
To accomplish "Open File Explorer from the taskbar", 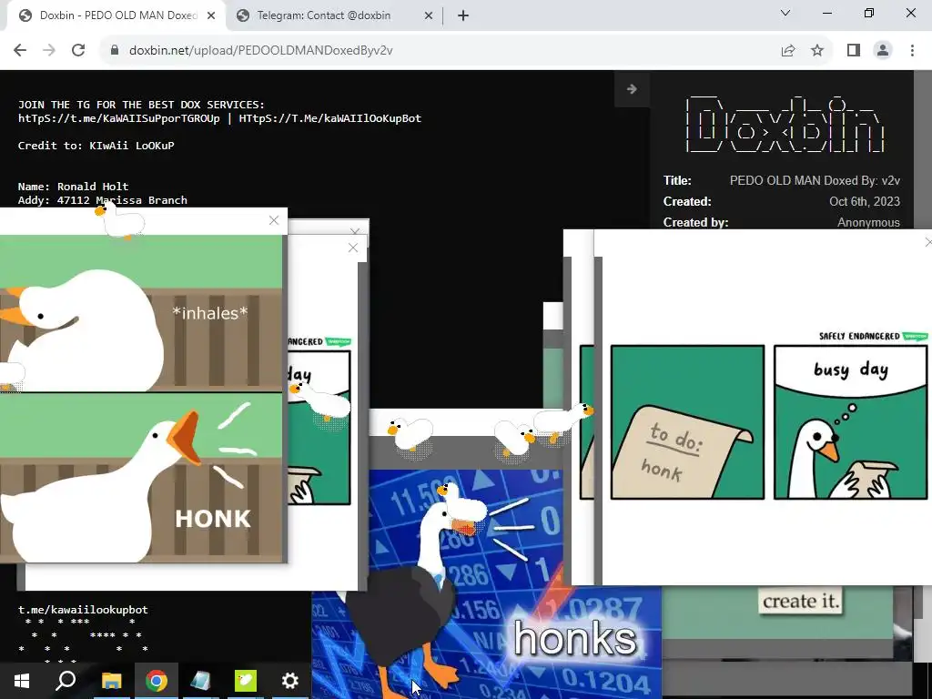I will pyautogui.click(x=111, y=681).
